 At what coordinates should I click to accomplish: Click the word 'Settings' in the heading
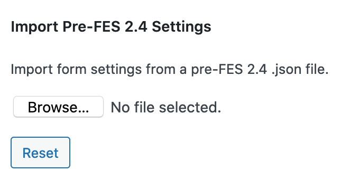tap(181, 27)
